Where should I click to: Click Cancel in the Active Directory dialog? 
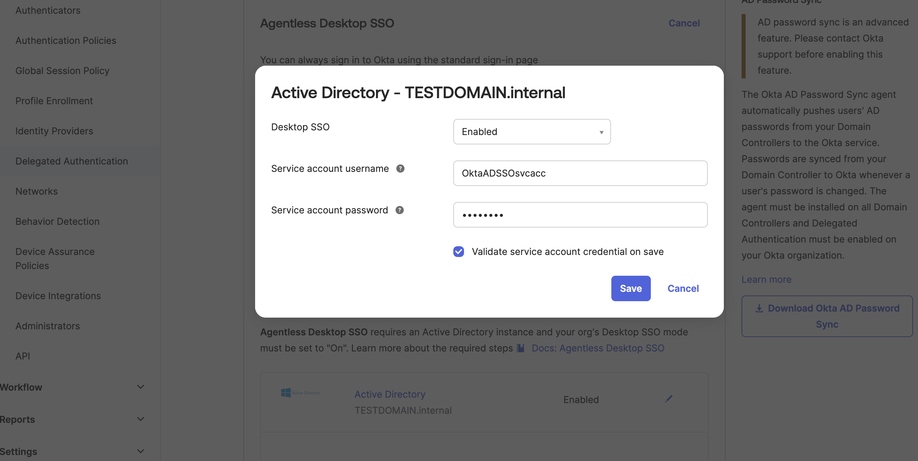point(682,288)
